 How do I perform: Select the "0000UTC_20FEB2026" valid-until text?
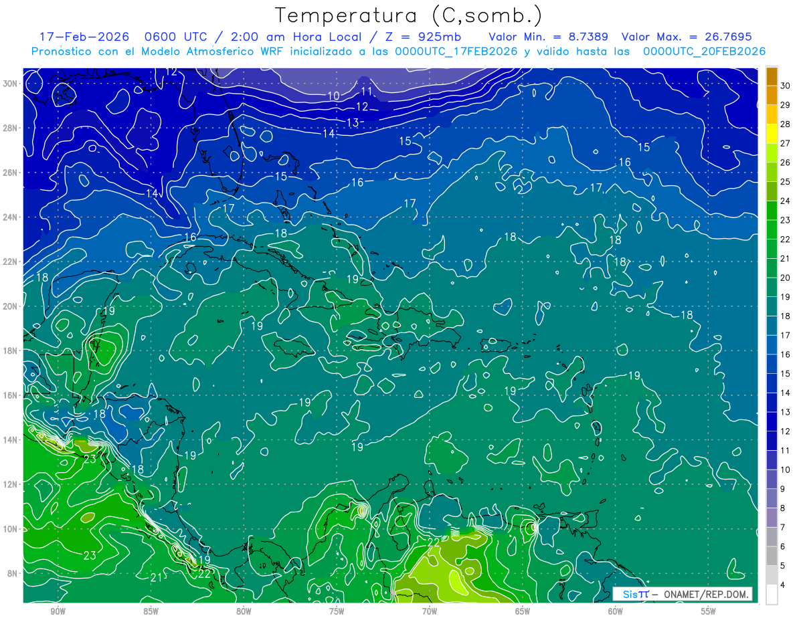tap(704, 51)
